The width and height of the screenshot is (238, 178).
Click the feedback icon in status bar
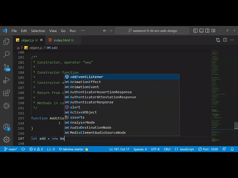tap(224, 149)
